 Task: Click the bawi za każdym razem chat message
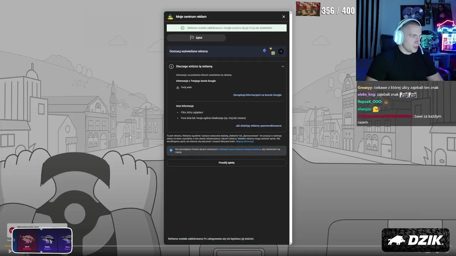[x=399, y=119]
